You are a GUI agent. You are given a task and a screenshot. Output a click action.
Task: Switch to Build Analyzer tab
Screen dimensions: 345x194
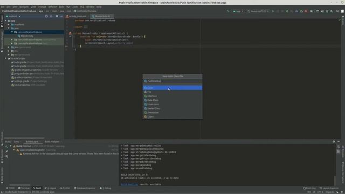(52, 142)
